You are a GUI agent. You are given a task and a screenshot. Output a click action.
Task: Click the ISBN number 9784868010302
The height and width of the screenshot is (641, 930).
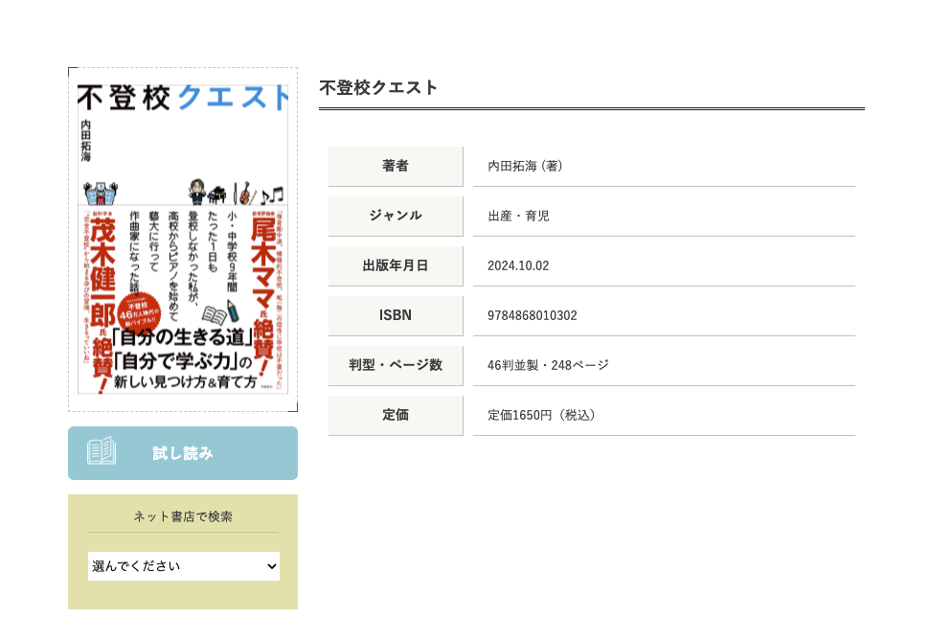pyautogui.click(x=533, y=316)
